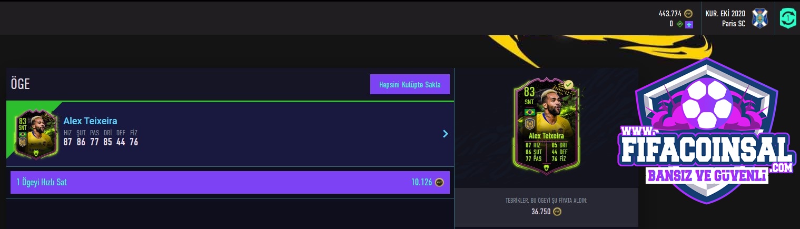Open the Paris SC club crest

coord(760,17)
